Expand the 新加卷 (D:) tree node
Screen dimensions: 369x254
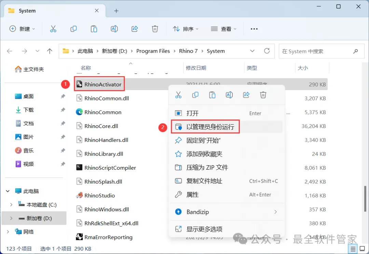click(11, 218)
